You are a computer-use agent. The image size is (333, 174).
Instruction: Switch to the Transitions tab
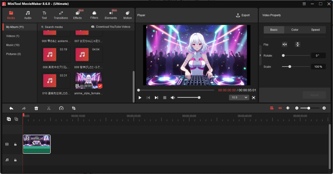click(x=61, y=15)
